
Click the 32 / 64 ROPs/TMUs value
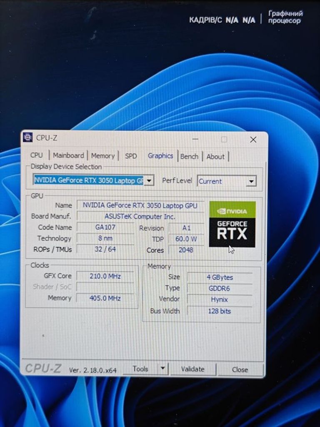105,249
